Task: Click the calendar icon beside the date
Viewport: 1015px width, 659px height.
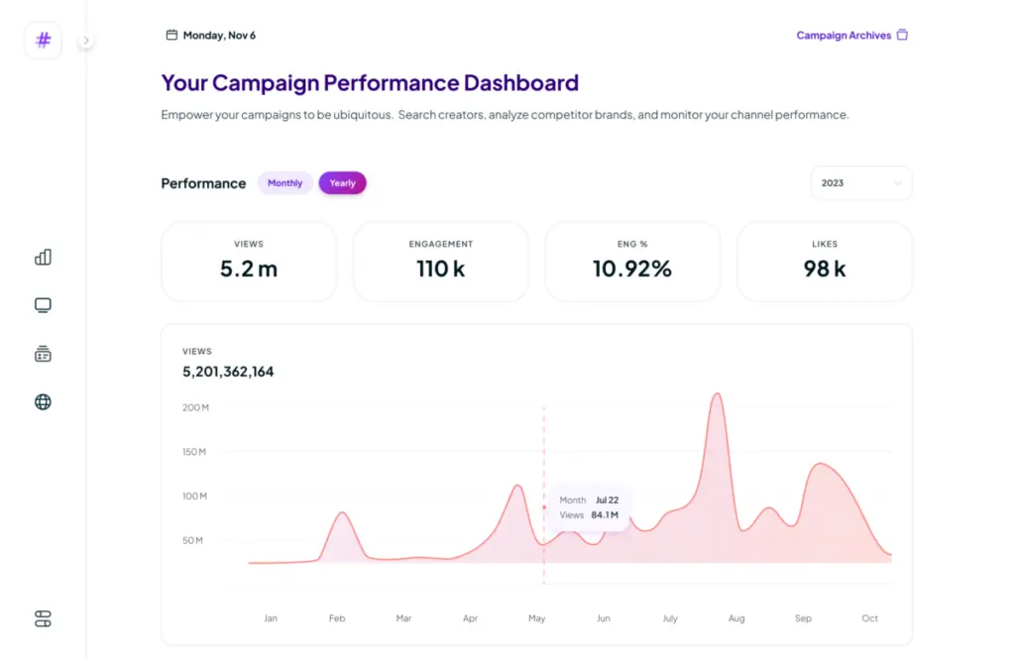Action: pyautogui.click(x=171, y=35)
